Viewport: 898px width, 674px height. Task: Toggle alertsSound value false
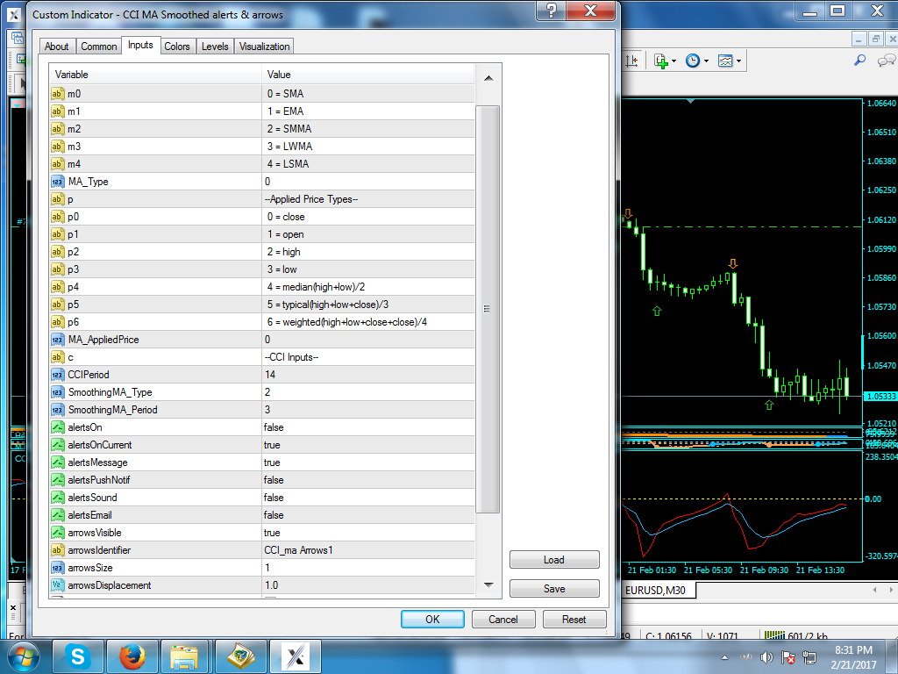[368, 498]
